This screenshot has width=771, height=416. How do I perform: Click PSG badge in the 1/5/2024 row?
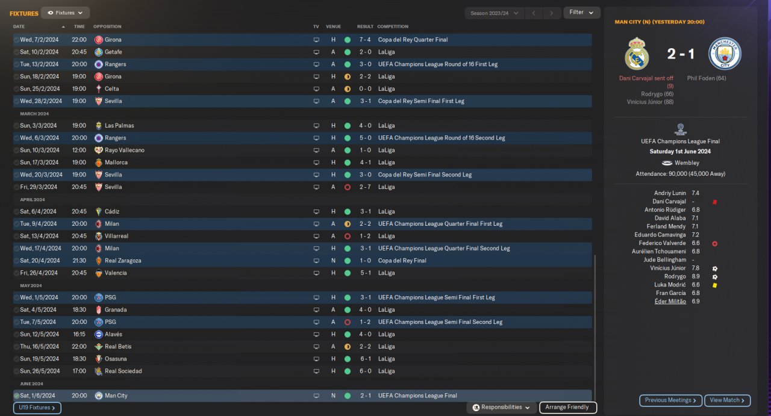point(99,297)
